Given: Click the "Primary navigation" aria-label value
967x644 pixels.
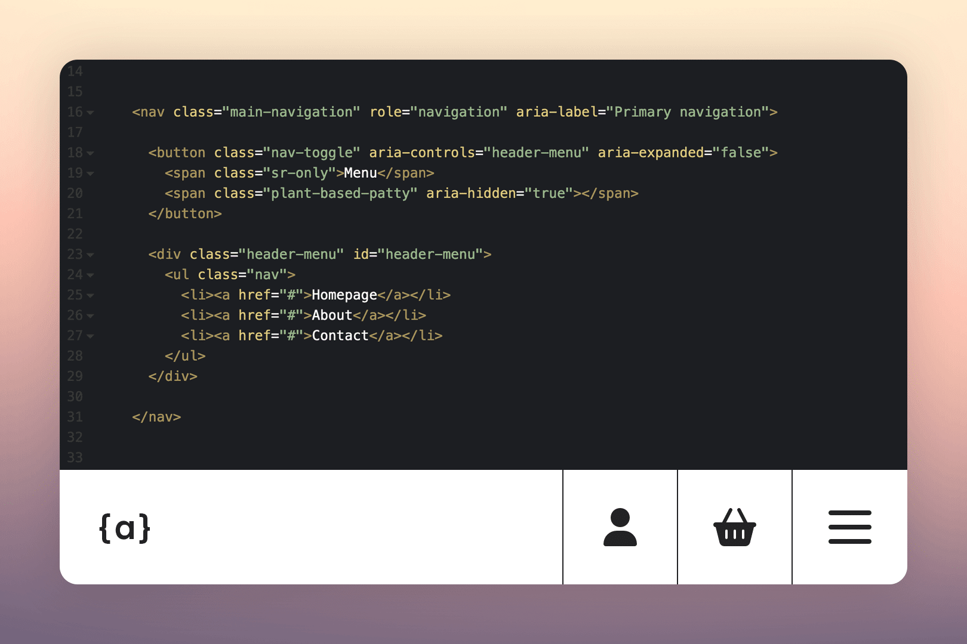Looking at the screenshot, I should (x=688, y=112).
